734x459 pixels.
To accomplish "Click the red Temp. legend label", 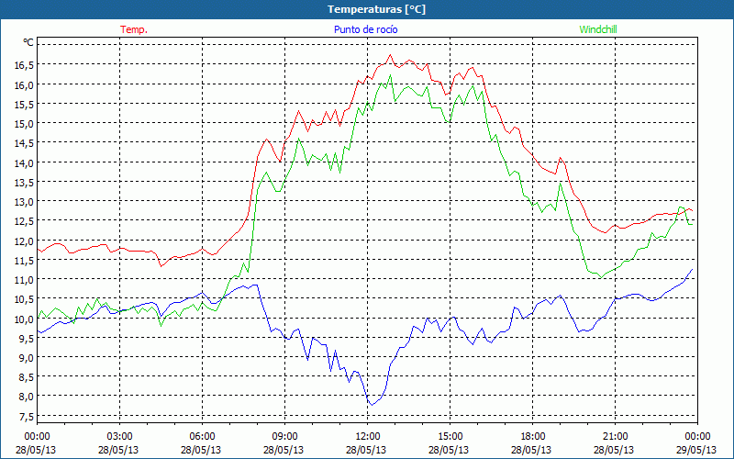I will (x=134, y=29).
